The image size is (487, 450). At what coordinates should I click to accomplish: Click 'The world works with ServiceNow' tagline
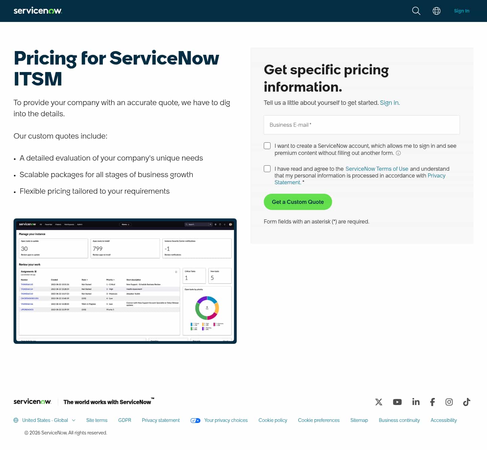(x=109, y=402)
